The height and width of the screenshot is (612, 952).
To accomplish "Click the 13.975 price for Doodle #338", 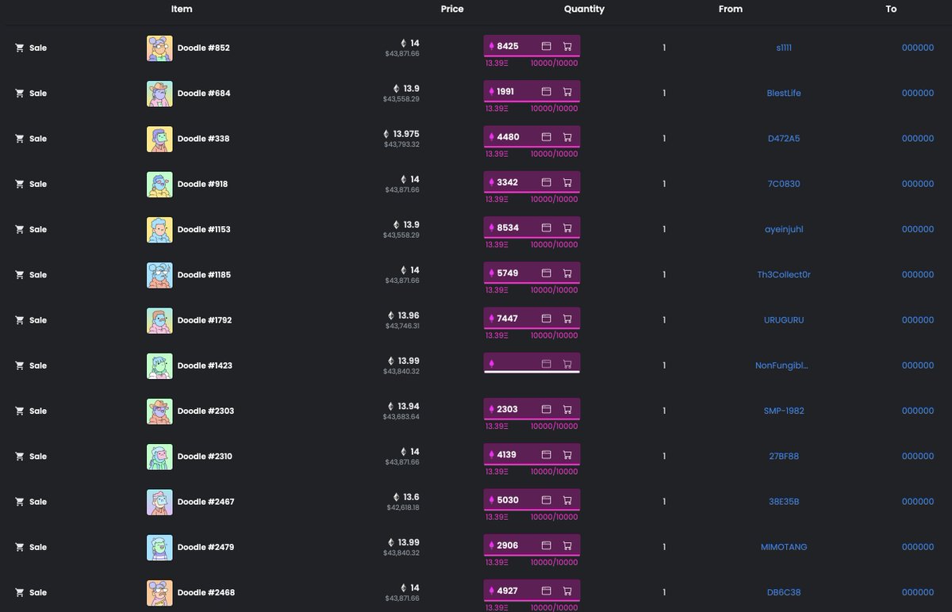I will (x=406, y=134).
